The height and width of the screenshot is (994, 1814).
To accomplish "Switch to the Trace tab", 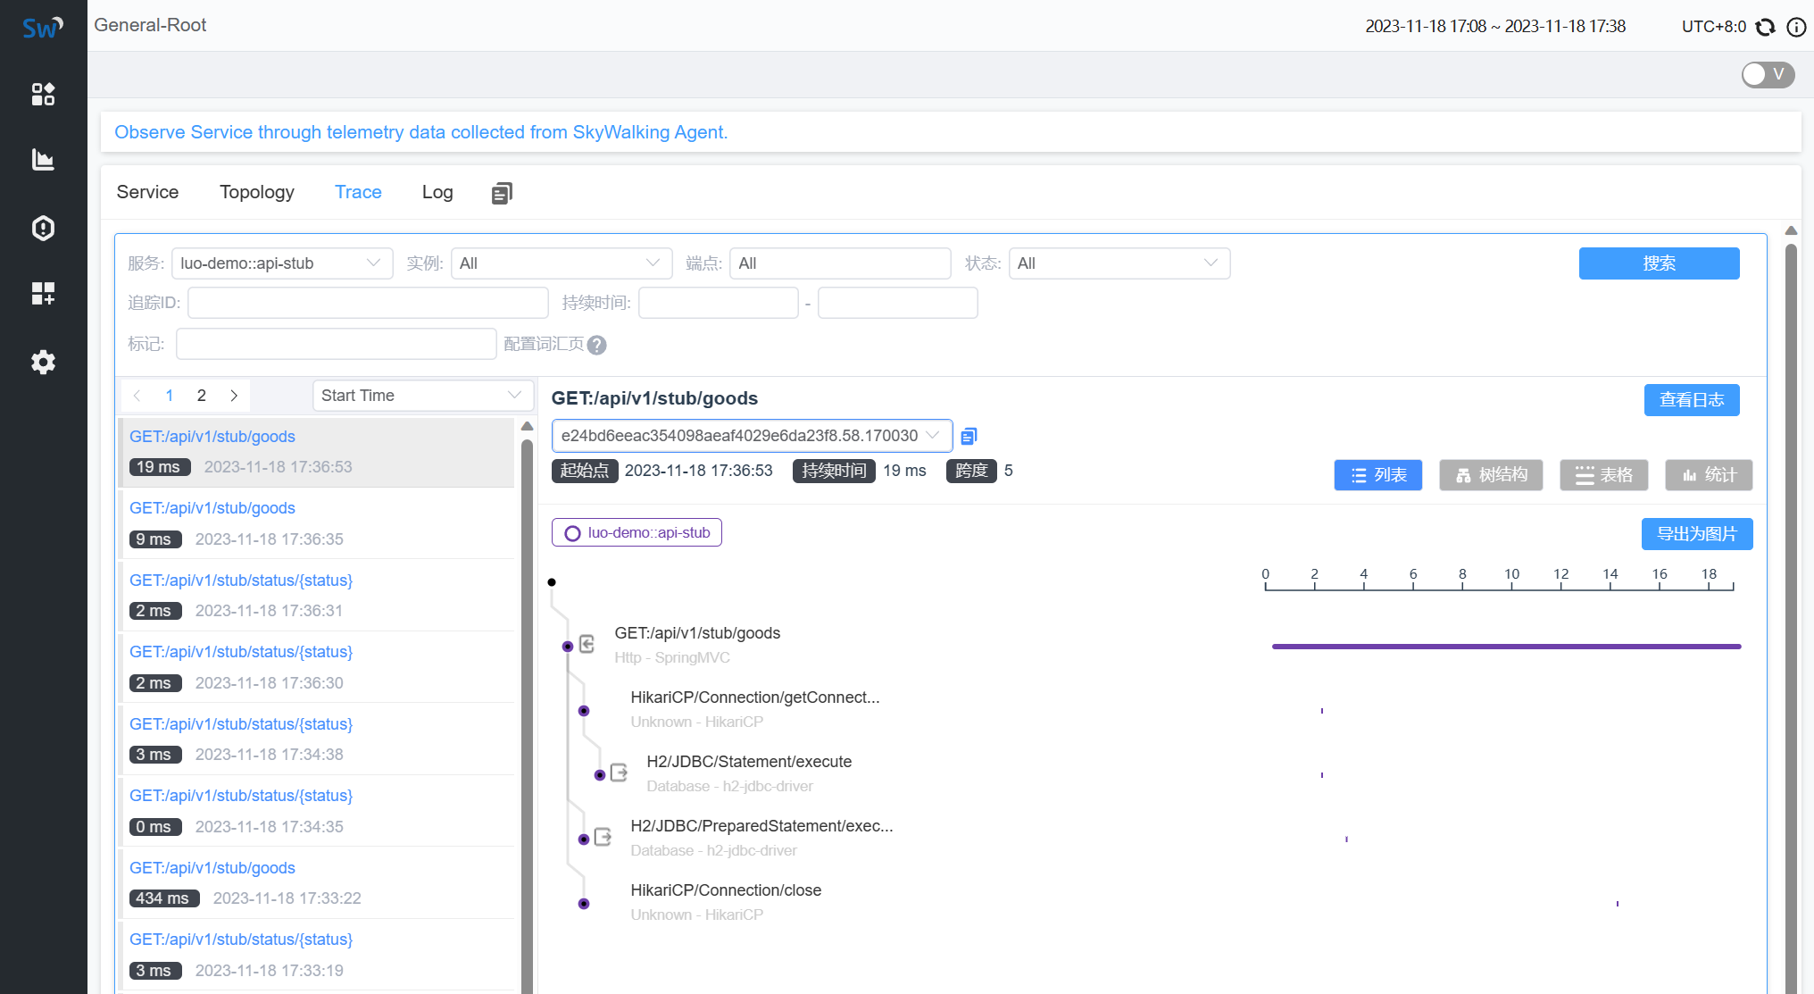I will pos(358,192).
